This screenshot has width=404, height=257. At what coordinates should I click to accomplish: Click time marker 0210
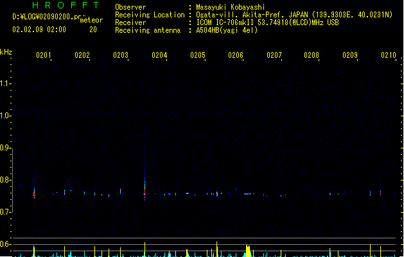[x=389, y=55]
